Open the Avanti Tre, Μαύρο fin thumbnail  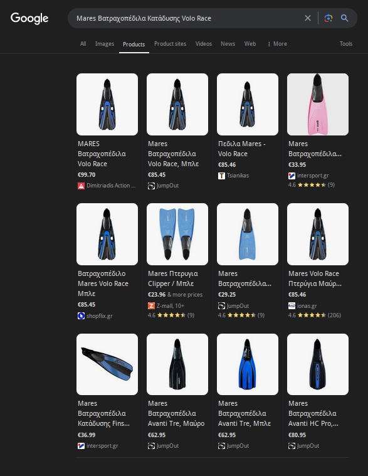(177, 364)
